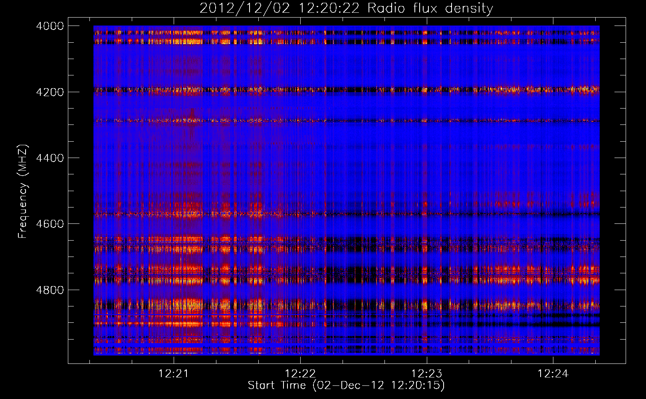Click the plot title "2012/12/02 12:20:22 Radio flux density"
Image resolution: width=646 pixels, height=399 pixels.
[346, 8]
